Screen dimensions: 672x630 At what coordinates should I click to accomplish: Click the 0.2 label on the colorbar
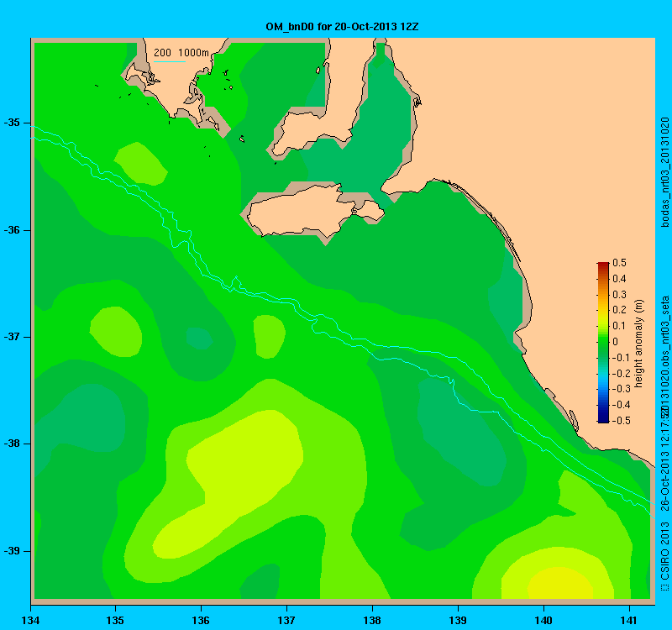(619, 310)
